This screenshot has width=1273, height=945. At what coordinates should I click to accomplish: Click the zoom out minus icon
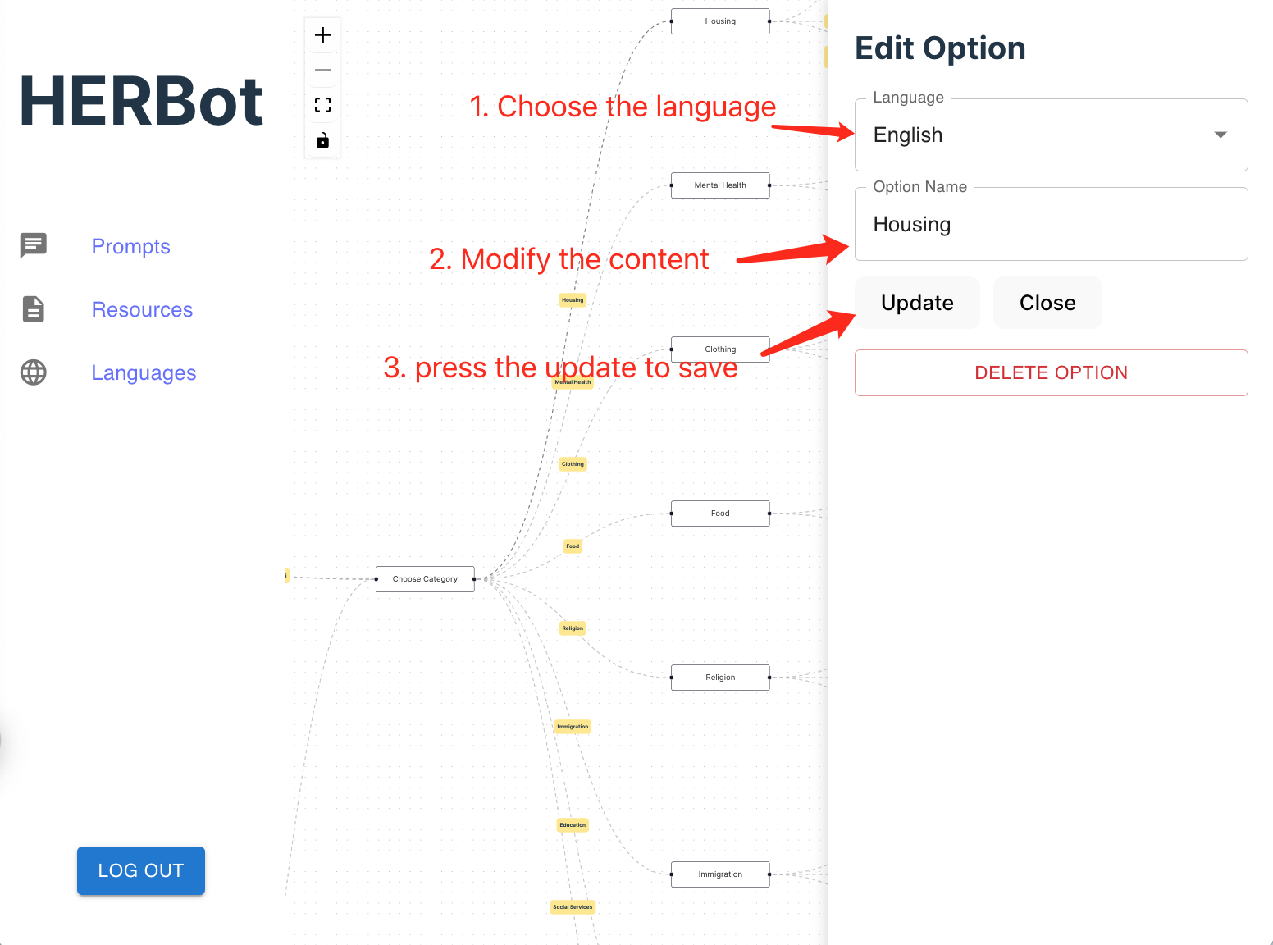pyautogui.click(x=322, y=70)
